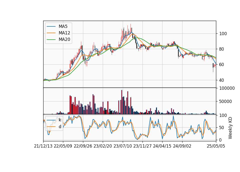Click the price axis value 60
This screenshot has width=240, height=172.
tap(221, 65)
